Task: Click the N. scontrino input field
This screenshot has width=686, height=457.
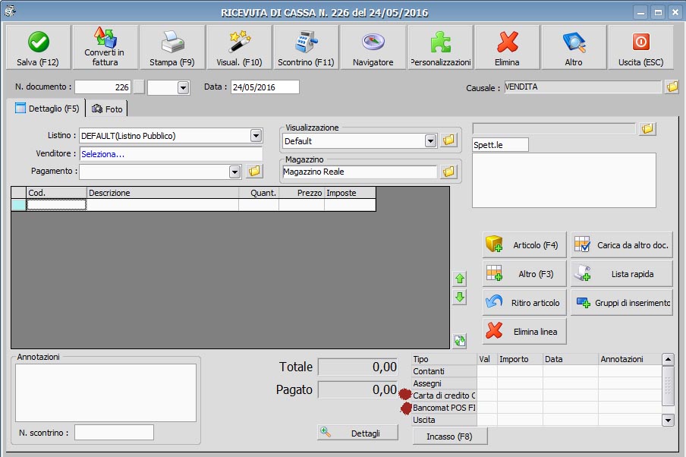Action: pos(114,433)
